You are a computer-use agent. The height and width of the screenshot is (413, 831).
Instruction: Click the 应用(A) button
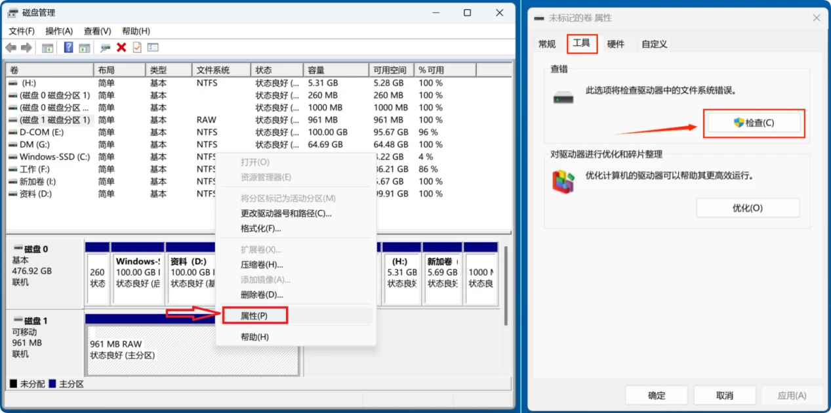coord(793,395)
